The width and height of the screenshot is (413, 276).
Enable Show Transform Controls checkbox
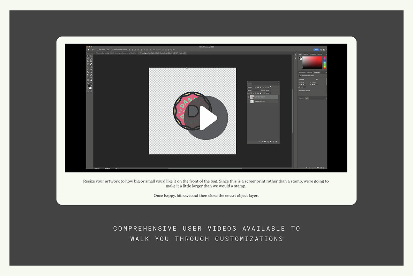[x=113, y=50]
